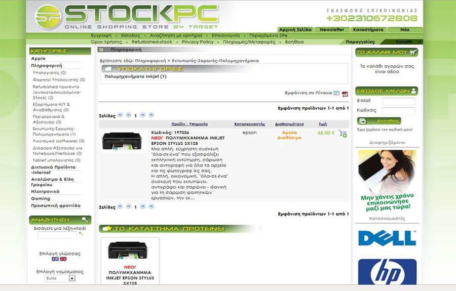Screen dimensions: 456x291
Task: Go to last page arrow in top pagination
Action: tap(151, 115)
